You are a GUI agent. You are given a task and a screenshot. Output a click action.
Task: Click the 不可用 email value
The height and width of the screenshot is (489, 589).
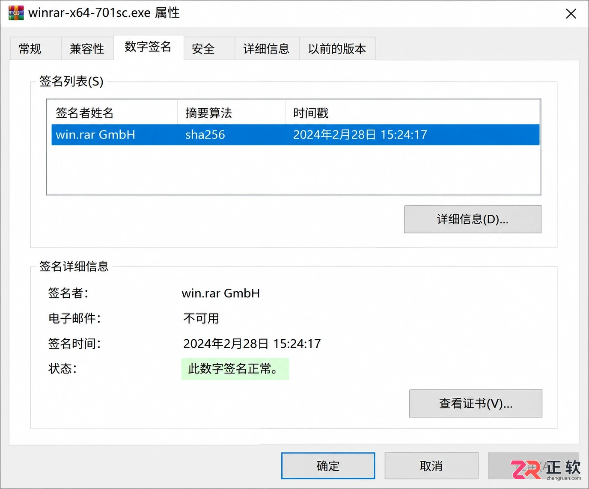click(x=201, y=318)
